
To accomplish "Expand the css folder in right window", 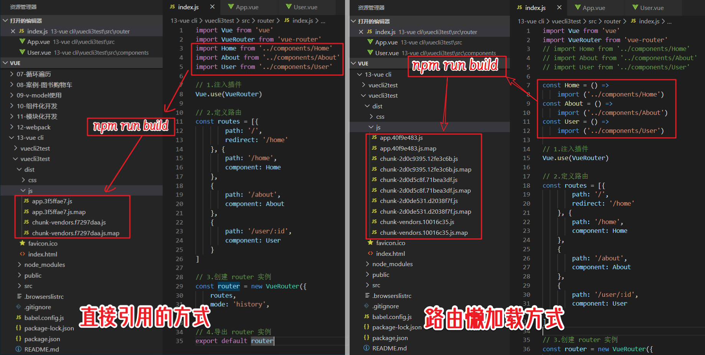I will pyautogui.click(x=371, y=116).
